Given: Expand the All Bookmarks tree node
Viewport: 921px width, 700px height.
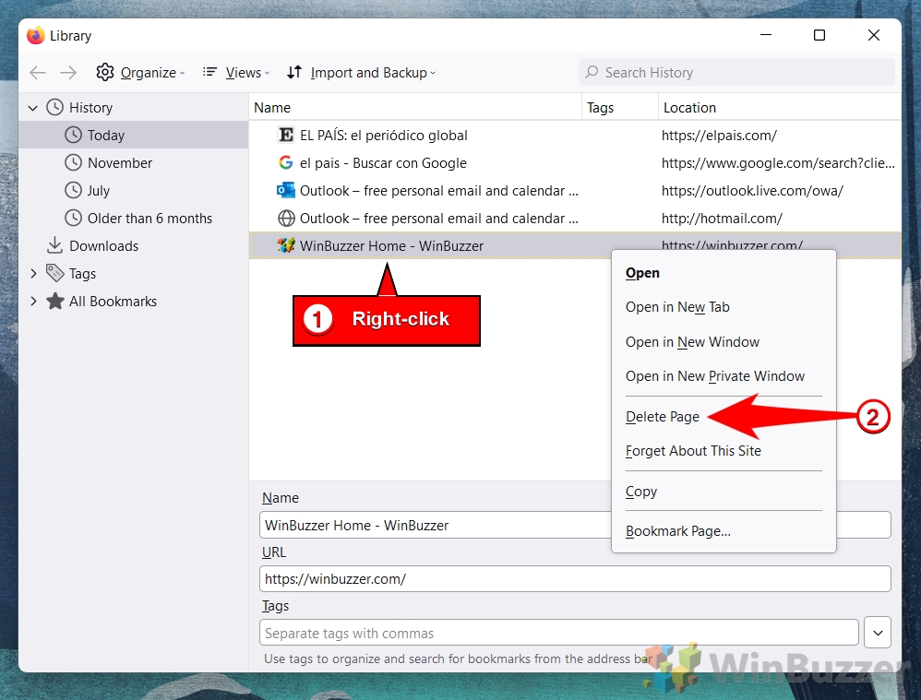Looking at the screenshot, I should coord(33,302).
